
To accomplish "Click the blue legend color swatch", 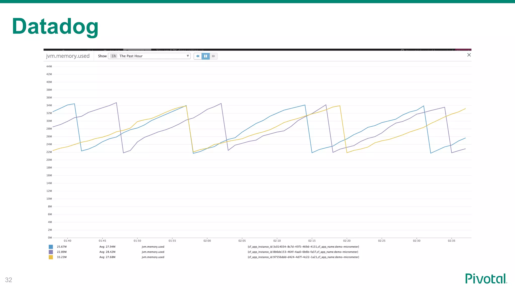I will 51,247.
